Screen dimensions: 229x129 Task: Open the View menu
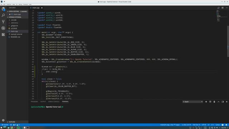[14, 4]
